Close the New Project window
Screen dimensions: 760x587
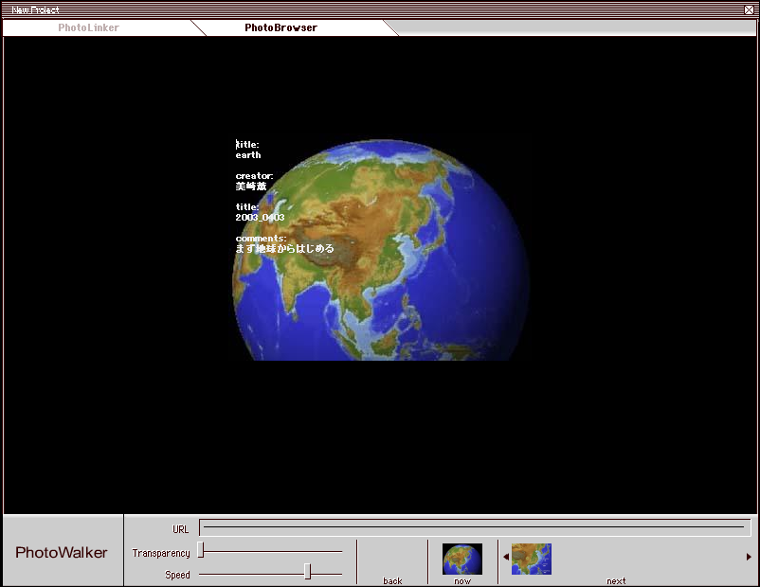coord(750,9)
